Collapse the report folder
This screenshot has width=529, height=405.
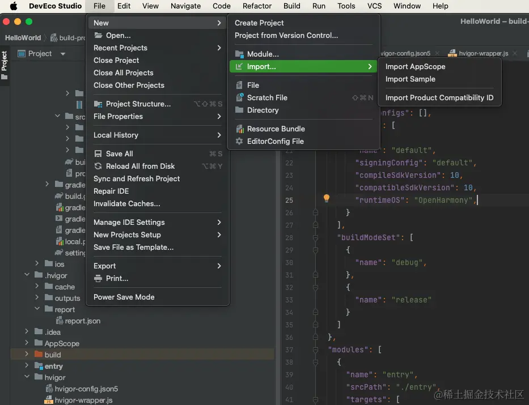click(x=37, y=309)
